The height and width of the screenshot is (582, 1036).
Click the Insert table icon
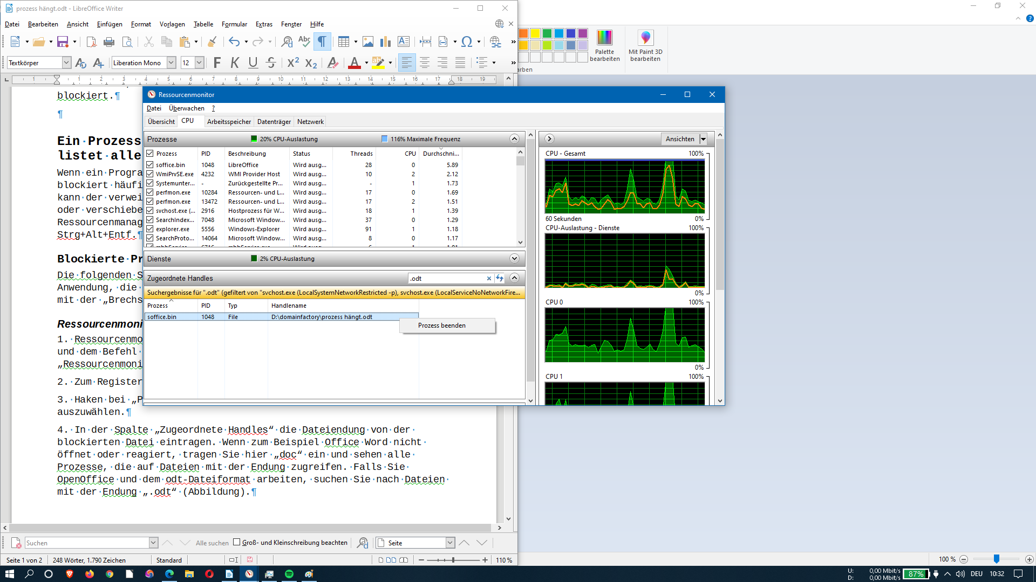click(344, 41)
